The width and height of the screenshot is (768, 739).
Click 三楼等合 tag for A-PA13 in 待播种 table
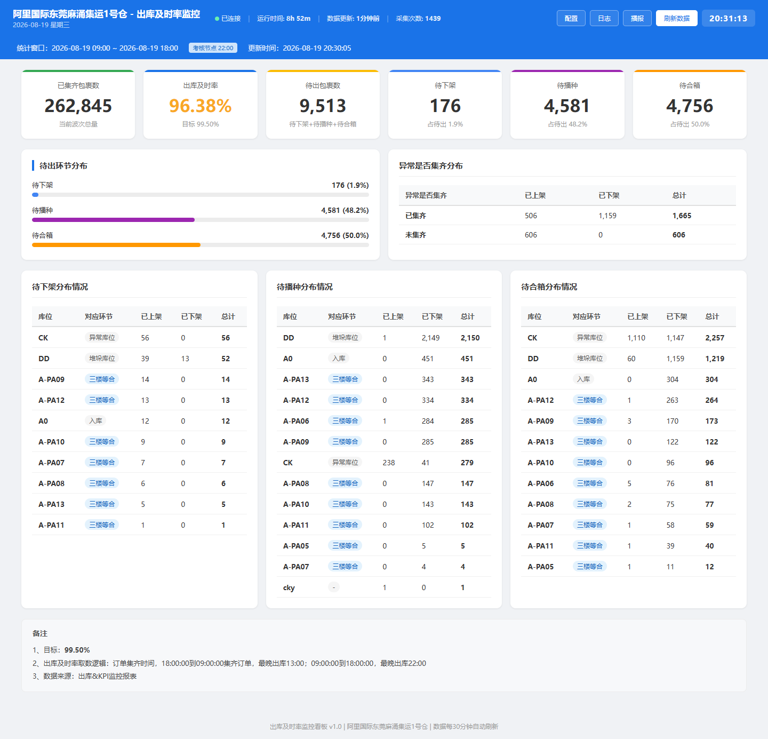point(345,379)
